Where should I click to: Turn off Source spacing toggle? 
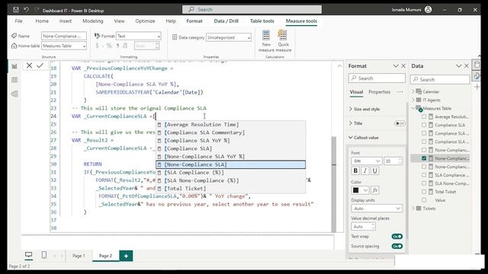pyautogui.click(x=397, y=247)
